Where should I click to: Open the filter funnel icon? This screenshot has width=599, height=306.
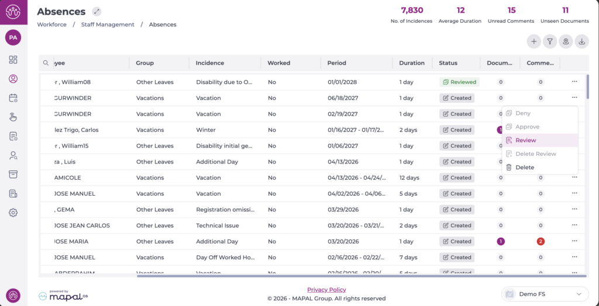click(550, 41)
